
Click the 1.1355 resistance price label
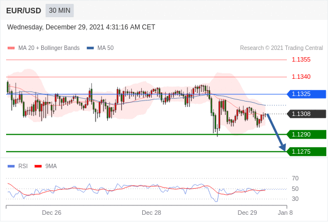301,60
